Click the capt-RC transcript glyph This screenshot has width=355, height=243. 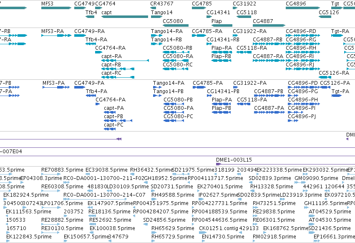[118, 77]
